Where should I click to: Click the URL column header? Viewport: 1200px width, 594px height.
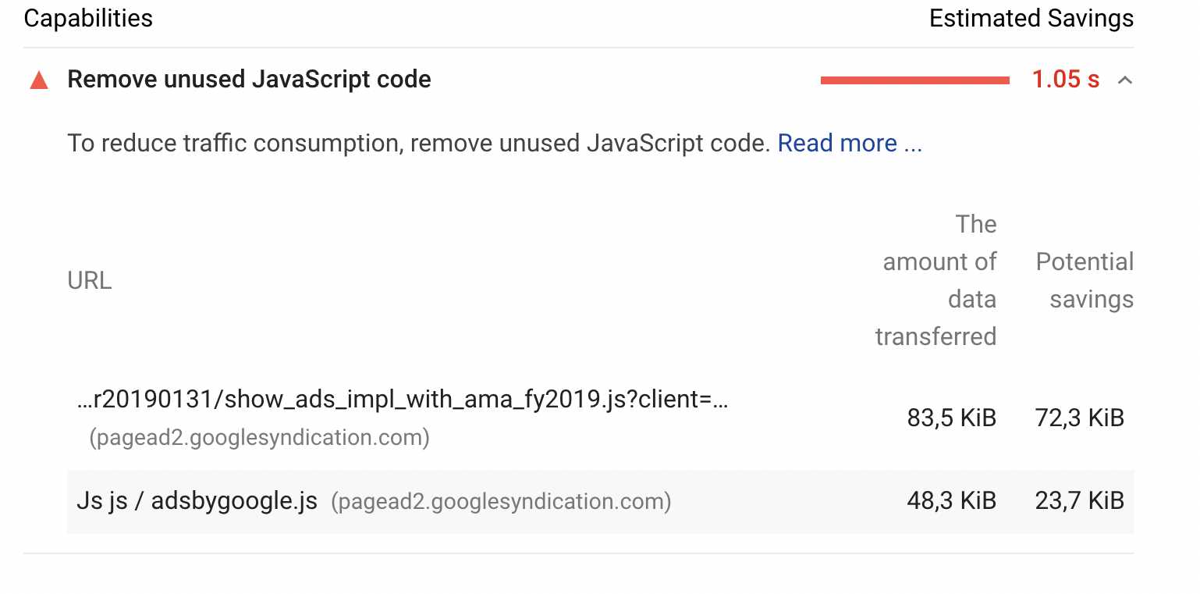(90, 280)
